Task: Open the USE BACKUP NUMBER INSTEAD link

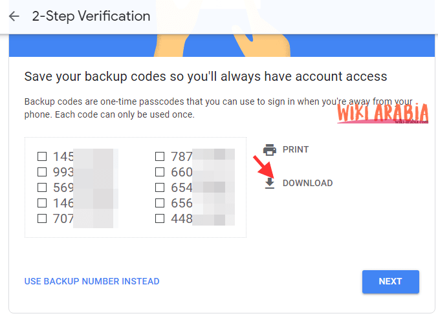Action: pyautogui.click(x=92, y=281)
